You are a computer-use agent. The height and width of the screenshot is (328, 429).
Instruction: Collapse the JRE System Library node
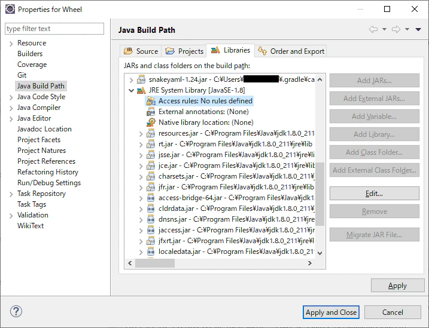(x=131, y=90)
